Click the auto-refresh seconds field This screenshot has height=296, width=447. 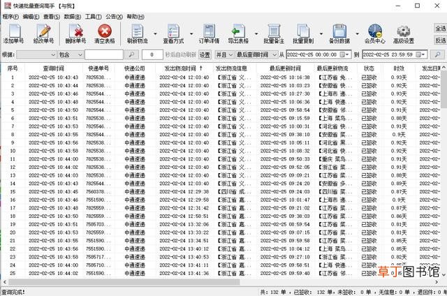(152, 54)
